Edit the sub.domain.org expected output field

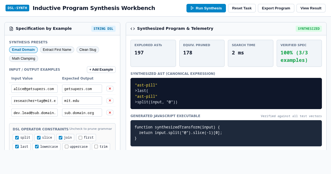[x=82, y=112]
